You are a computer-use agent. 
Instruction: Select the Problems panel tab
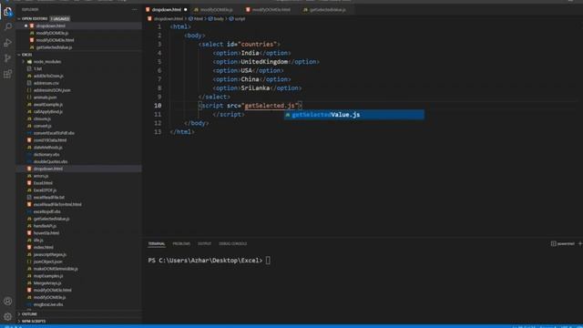[181, 243]
